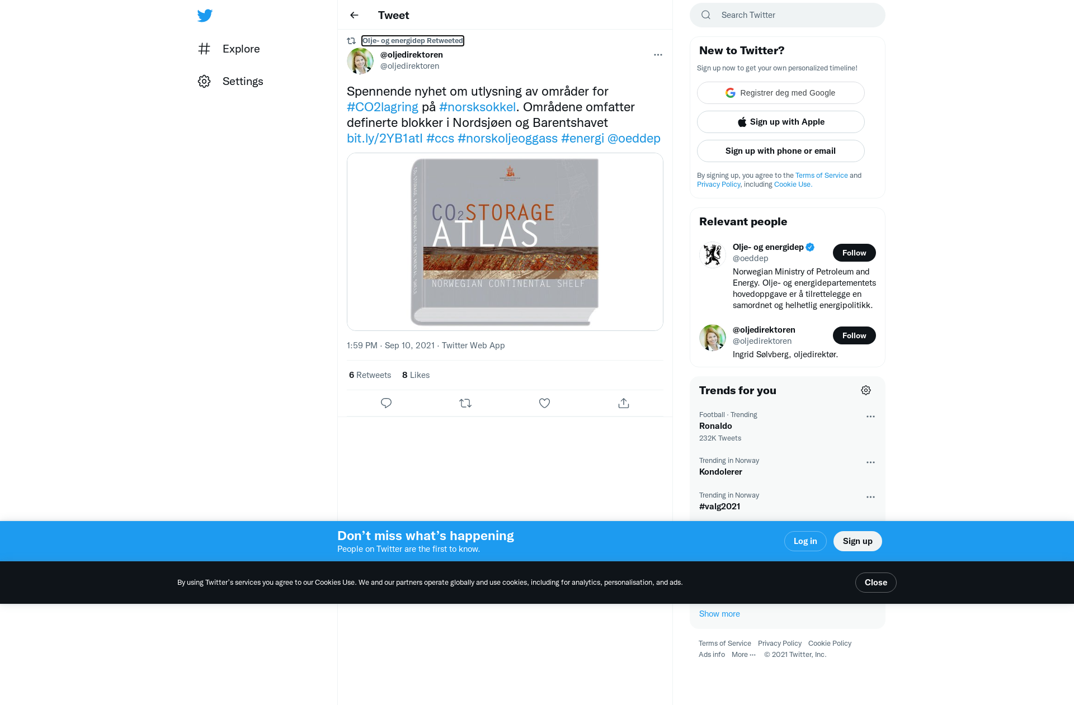Click the Sign up with Apple button

[781, 122]
